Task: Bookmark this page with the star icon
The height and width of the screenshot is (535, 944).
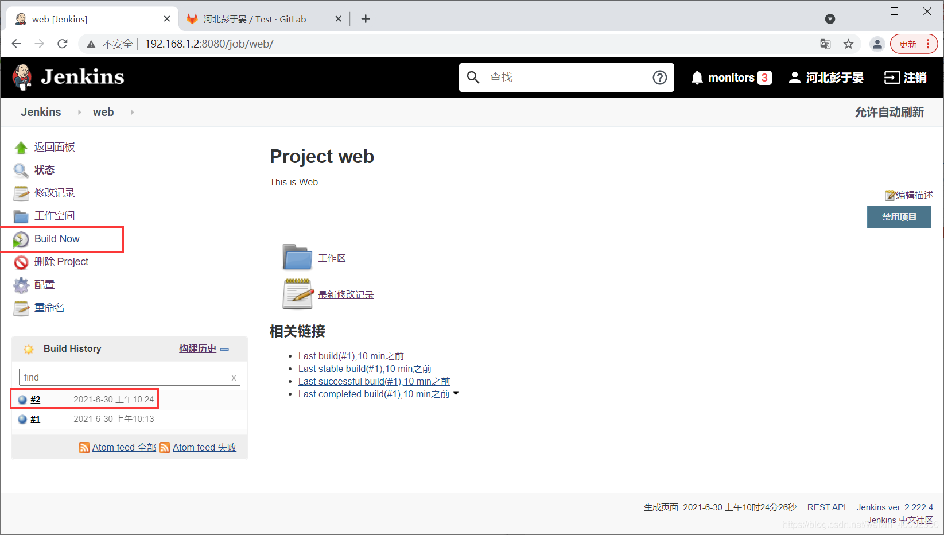Action: point(848,44)
